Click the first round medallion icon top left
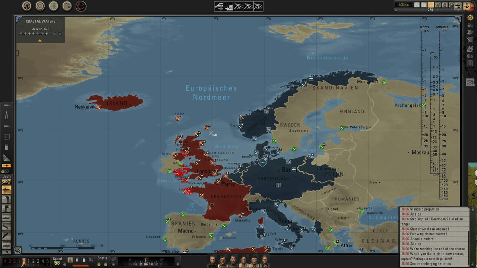 (27, 6)
